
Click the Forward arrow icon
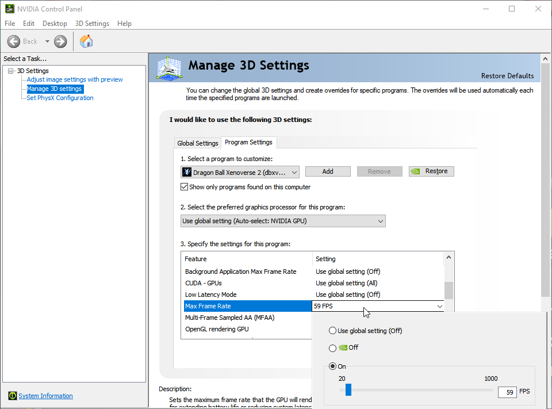tap(60, 41)
